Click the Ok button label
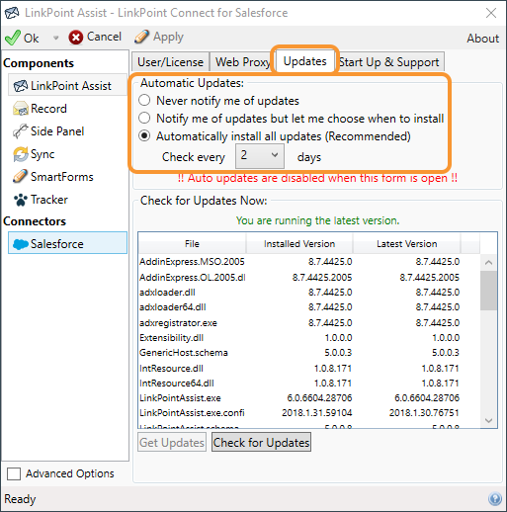This screenshot has height=512, width=507. click(32, 39)
